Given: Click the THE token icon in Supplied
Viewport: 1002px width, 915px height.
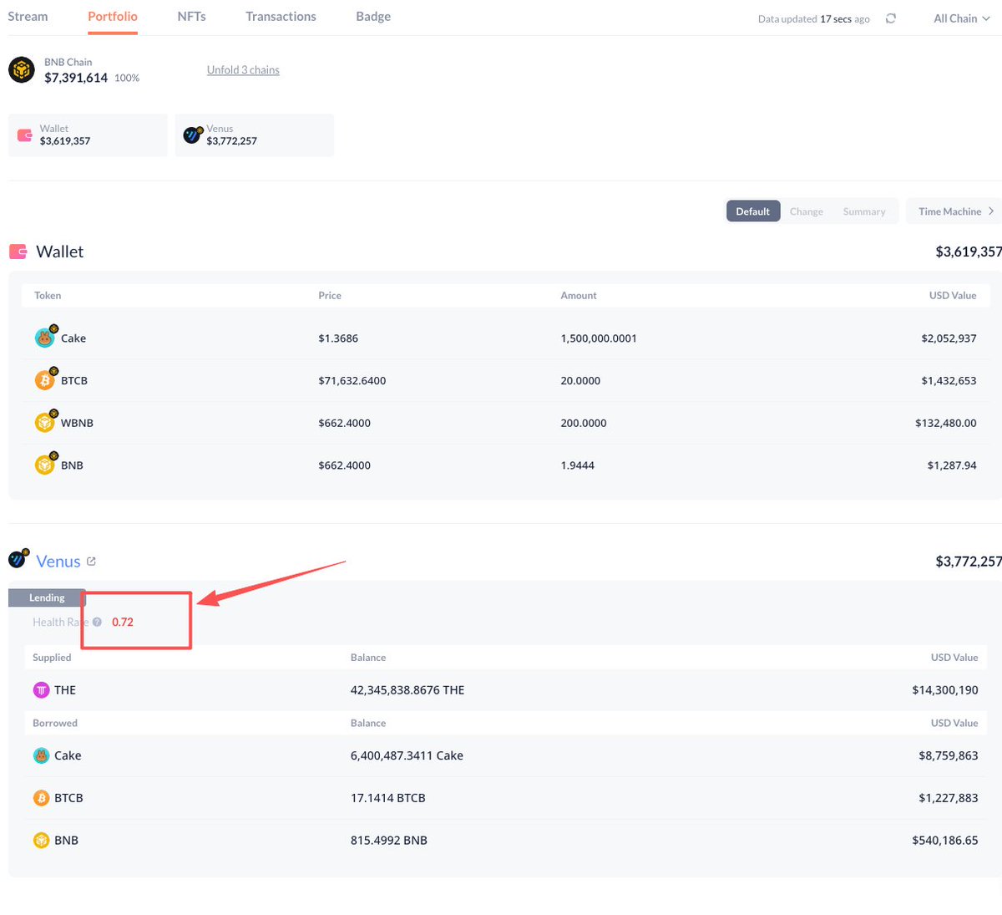Looking at the screenshot, I should click(x=41, y=690).
